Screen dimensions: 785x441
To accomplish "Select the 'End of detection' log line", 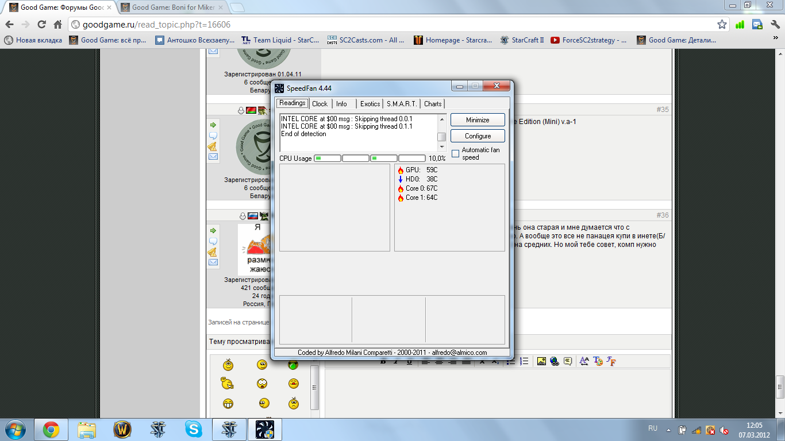I will coord(303,134).
